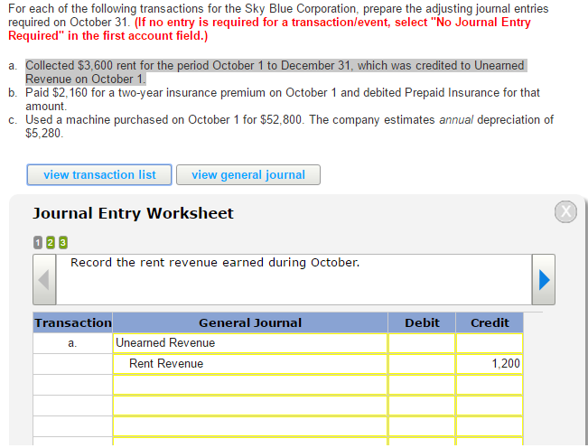Open the view general journal button
This screenshot has height=448, width=588.
[x=248, y=174]
